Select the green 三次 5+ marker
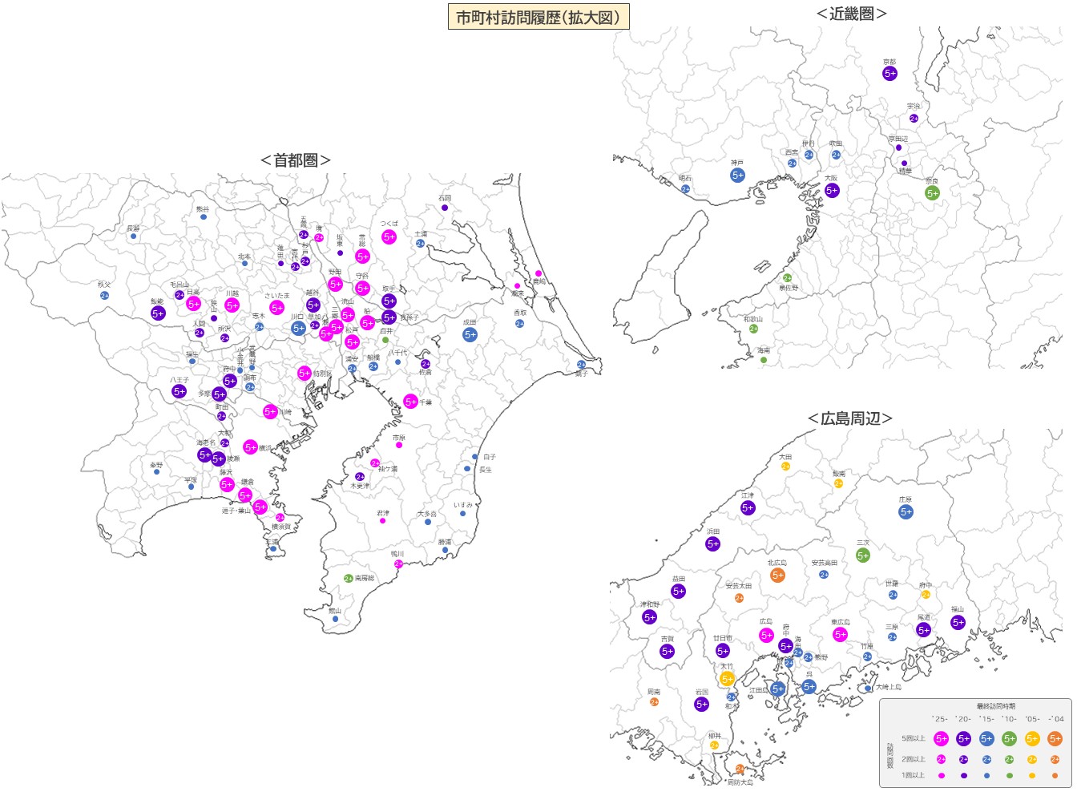This screenshot has height=808, width=1077. tap(863, 555)
